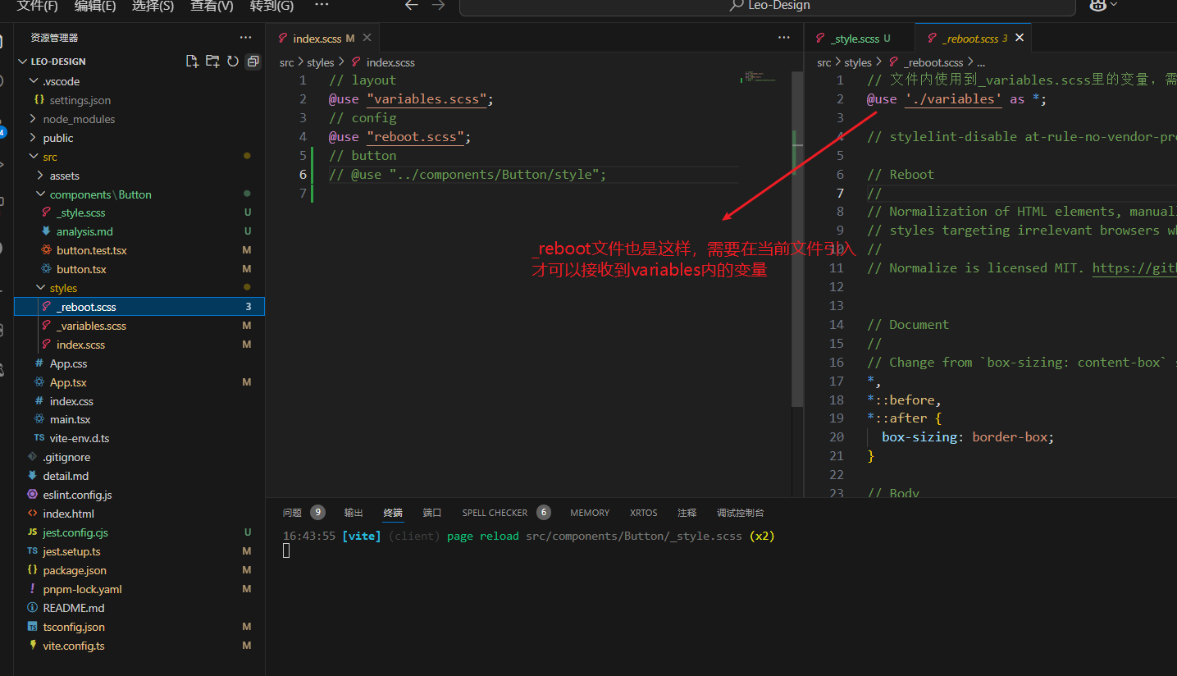Switch to the 端口 panel tab

[x=432, y=513]
